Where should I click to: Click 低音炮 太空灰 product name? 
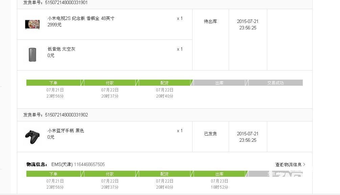(x=61, y=49)
